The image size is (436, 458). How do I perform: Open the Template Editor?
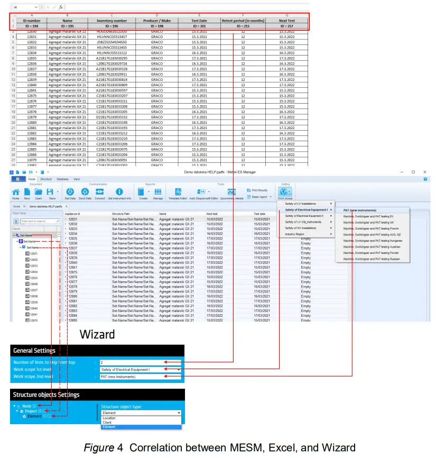click(x=178, y=191)
